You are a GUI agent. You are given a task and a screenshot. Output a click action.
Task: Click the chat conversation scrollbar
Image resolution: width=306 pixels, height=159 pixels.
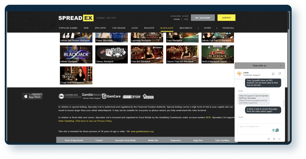pos(284,103)
